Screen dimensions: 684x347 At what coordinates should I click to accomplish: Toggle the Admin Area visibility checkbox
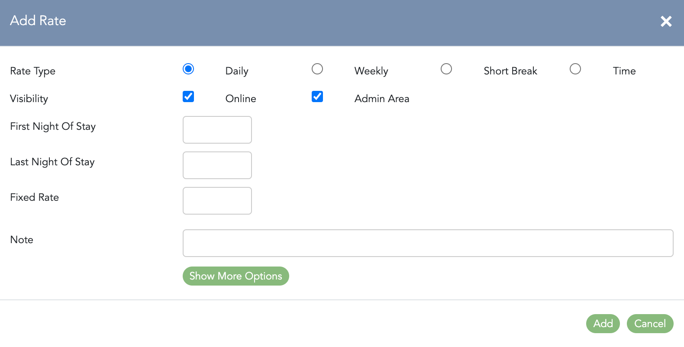click(x=317, y=96)
